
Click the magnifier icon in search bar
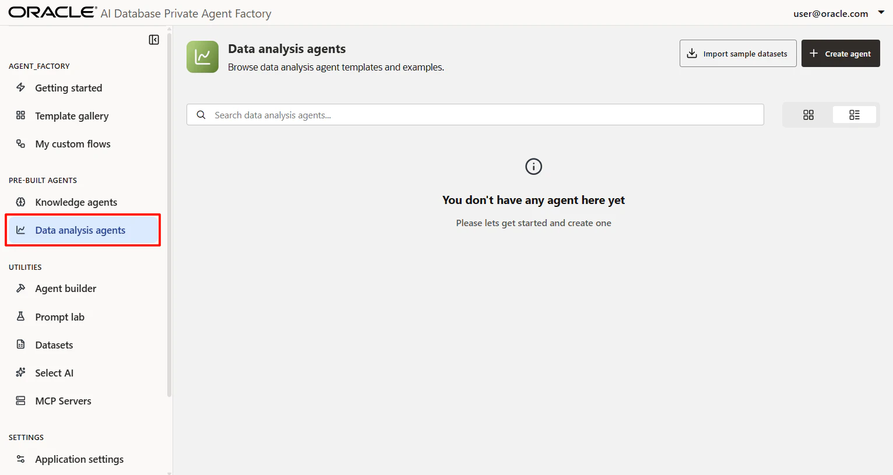(x=201, y=115)
